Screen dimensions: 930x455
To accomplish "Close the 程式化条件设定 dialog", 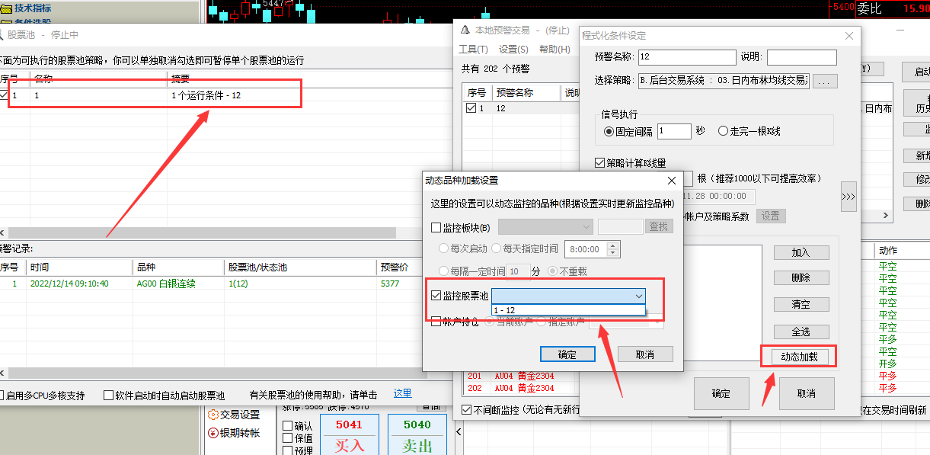I will (849, 36).
